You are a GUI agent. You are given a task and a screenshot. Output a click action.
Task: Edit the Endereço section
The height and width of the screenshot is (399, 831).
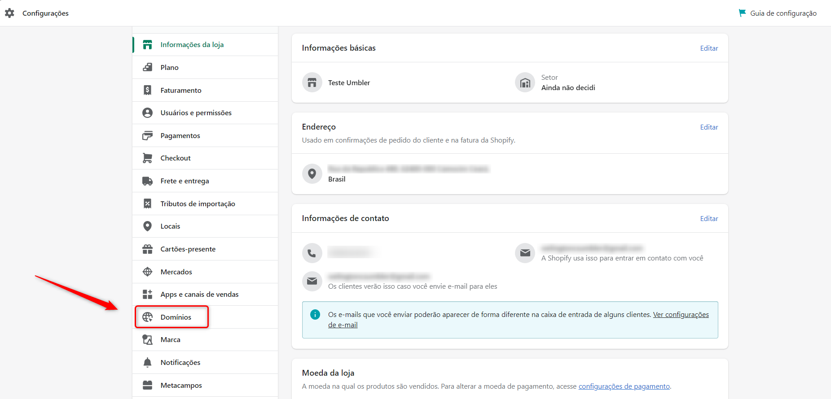click(709, 127)
